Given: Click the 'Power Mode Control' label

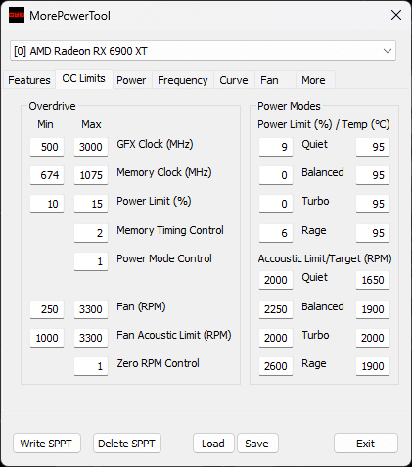Looking at the screenshot, I should [x=164, y=258].
